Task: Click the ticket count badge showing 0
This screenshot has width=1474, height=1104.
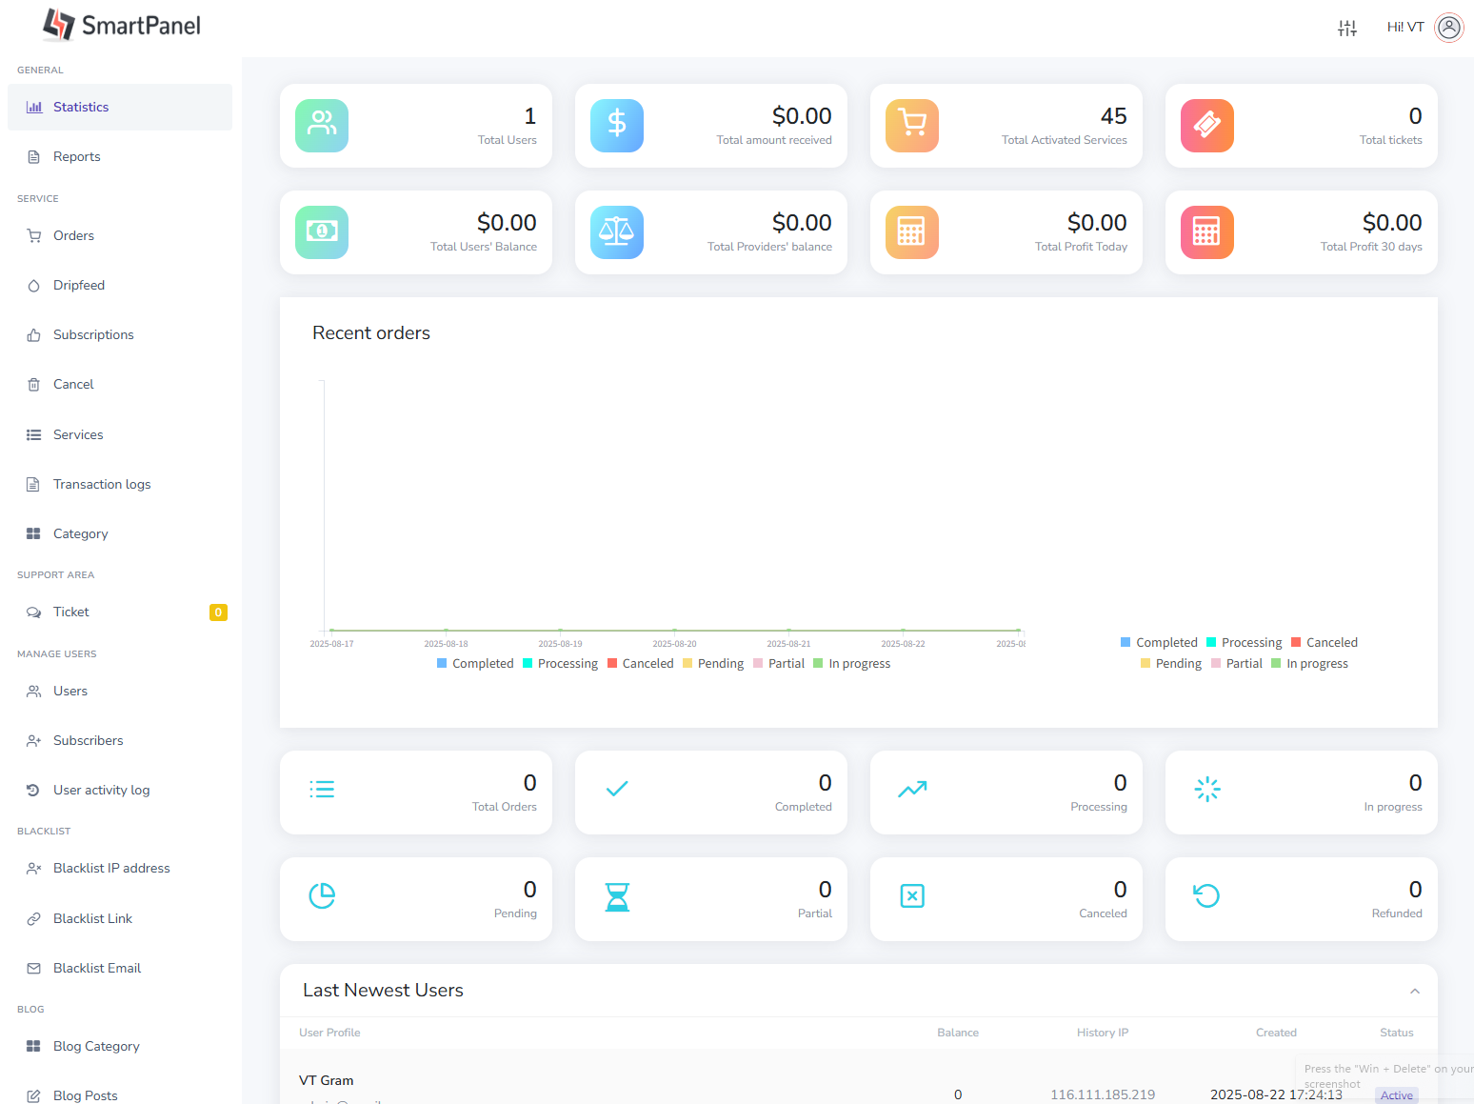Action: (218, 612)
